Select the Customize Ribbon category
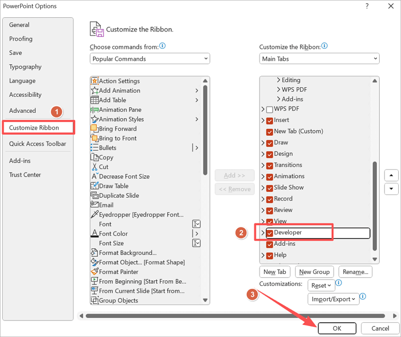The width and height of the screenshot is (401, 337). click(38, 127)
